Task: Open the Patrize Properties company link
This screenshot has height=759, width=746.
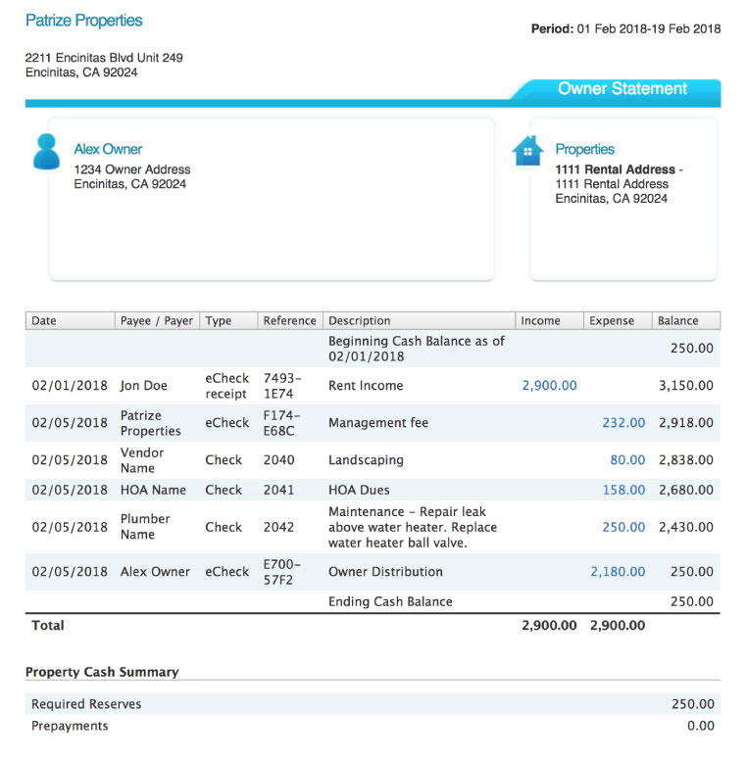Action: tap(83, 21)
